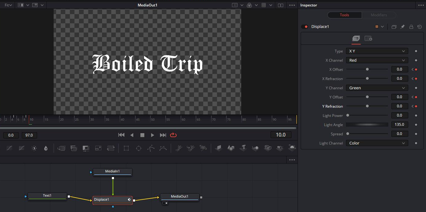Toggle the Y Offset keyframe diamond
426x212 pixels.
point(416,97)
